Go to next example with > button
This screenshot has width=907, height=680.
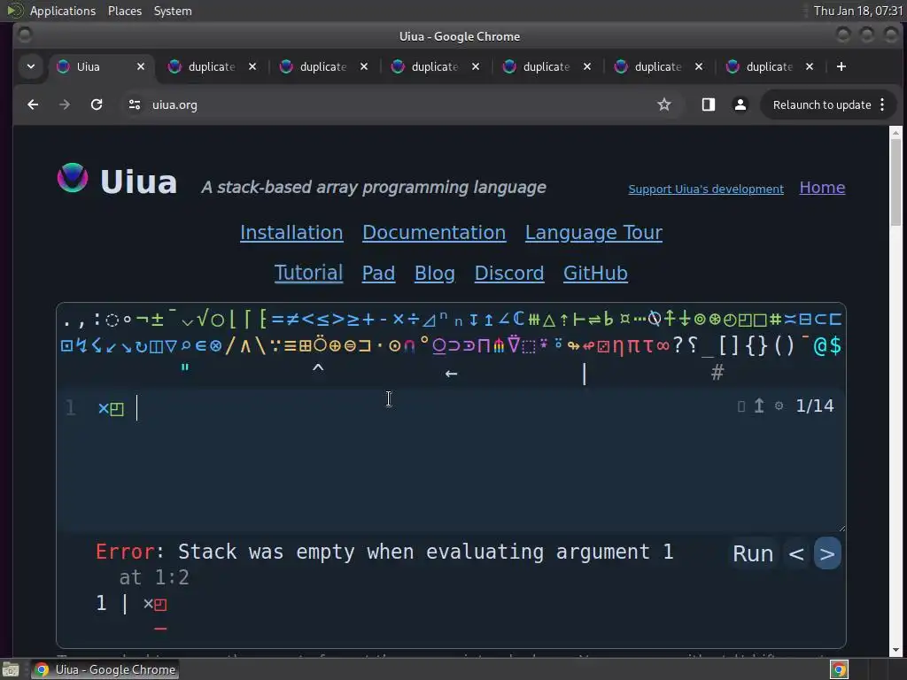pos(827,554)
